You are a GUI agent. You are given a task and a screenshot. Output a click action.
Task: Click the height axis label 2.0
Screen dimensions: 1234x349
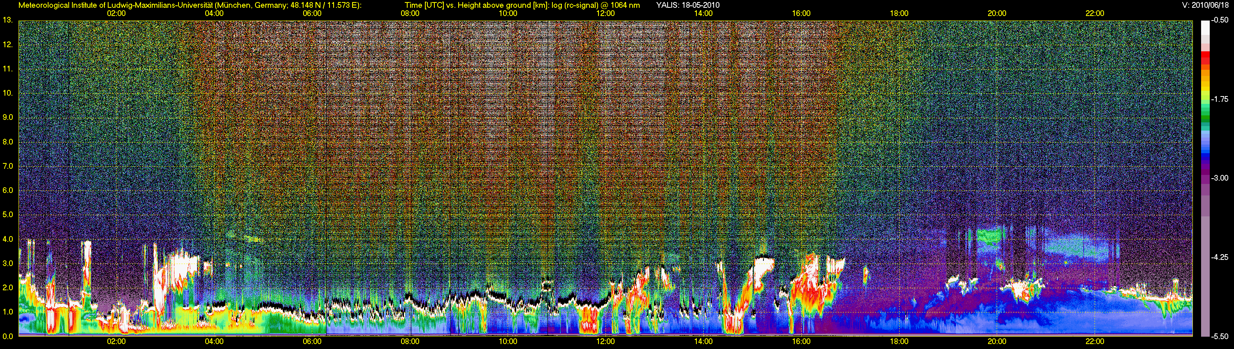(x=8, y=287)
